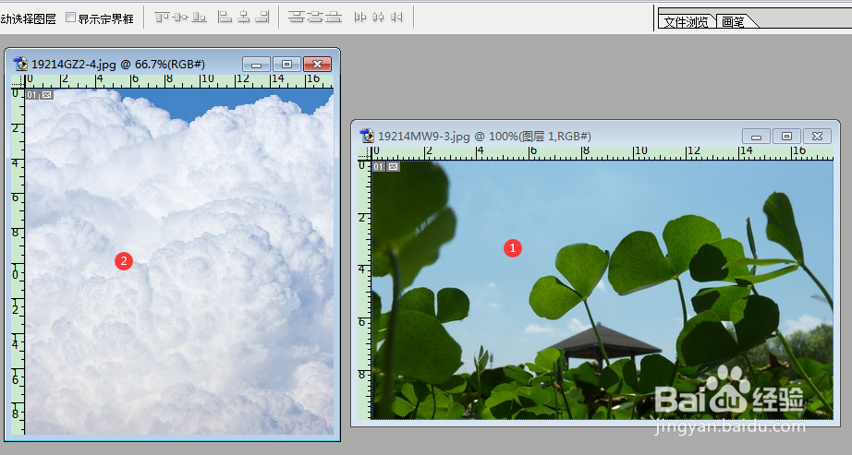Click the distribute top edges icon

[296, 18]
